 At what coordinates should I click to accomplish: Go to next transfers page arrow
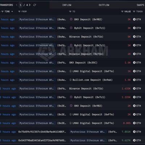point(30,5)
